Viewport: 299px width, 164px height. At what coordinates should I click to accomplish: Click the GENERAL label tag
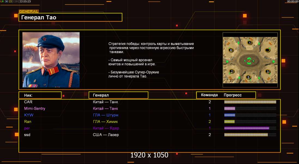pyautogui.click(x=29, y=11)
